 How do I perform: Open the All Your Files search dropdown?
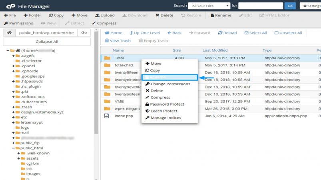[209, 6]
